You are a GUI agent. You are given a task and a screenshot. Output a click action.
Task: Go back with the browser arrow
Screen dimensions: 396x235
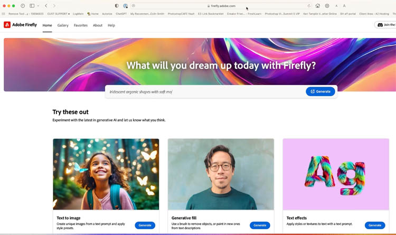[46, 6]
